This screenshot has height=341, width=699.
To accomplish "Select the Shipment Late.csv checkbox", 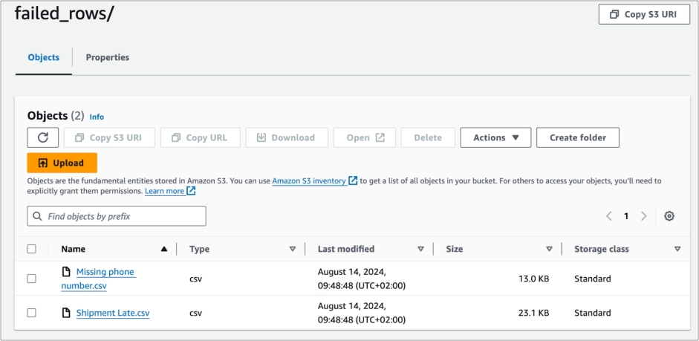I will point(31,313).
